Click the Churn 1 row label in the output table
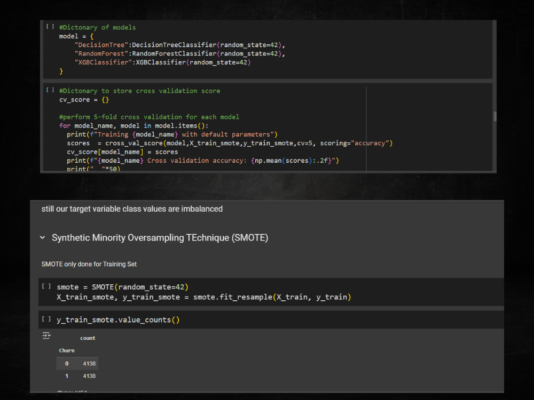Screen dimensions: 534x400 pyautogui.click(x=67, y=376)
